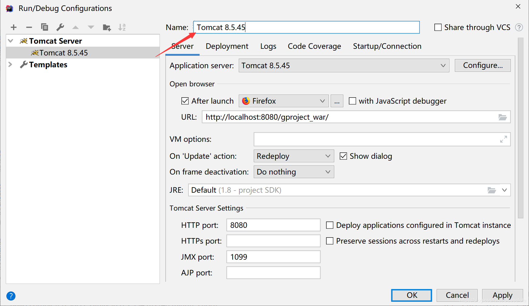Copy the selected configuration
The image size is (529, 306).
click(x=45, y=27)
